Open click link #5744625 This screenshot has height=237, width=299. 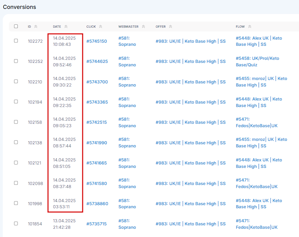tap(97, 62)
